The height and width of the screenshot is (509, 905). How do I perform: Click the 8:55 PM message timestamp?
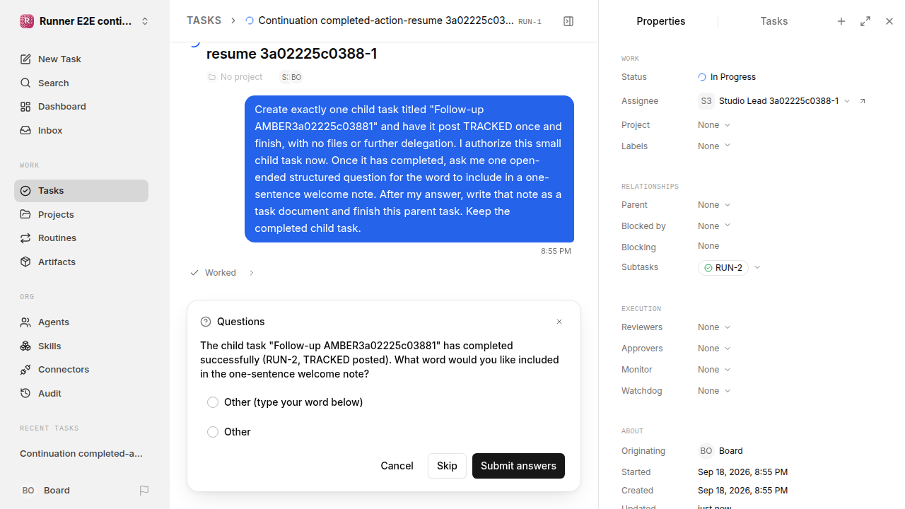(x=556, y=251)
